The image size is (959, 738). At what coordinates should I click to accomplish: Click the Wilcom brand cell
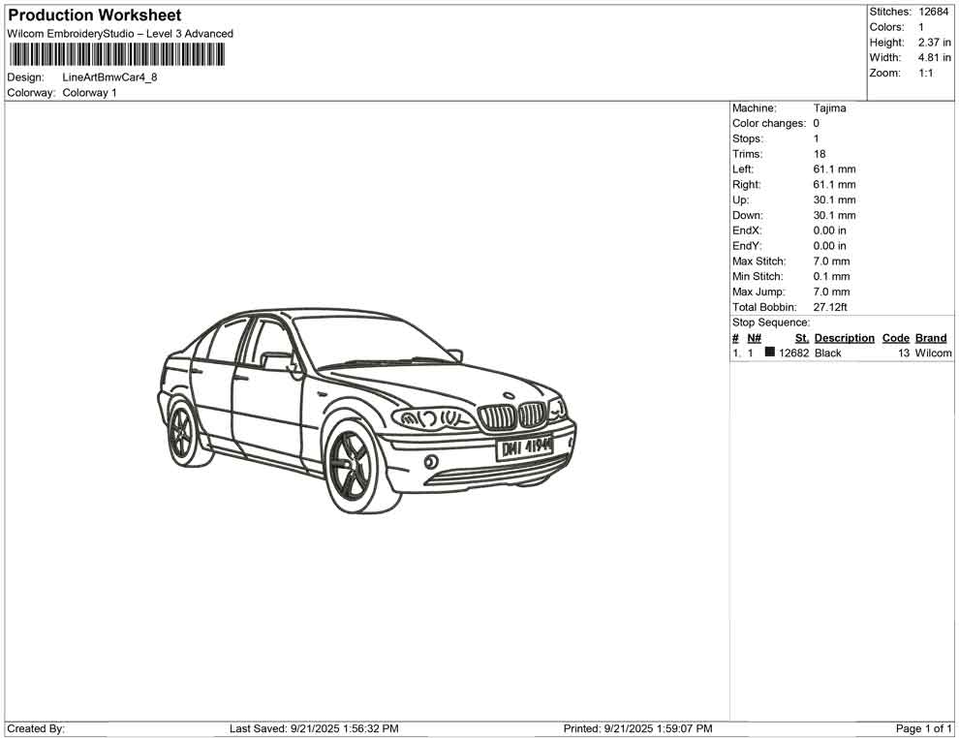933,353
